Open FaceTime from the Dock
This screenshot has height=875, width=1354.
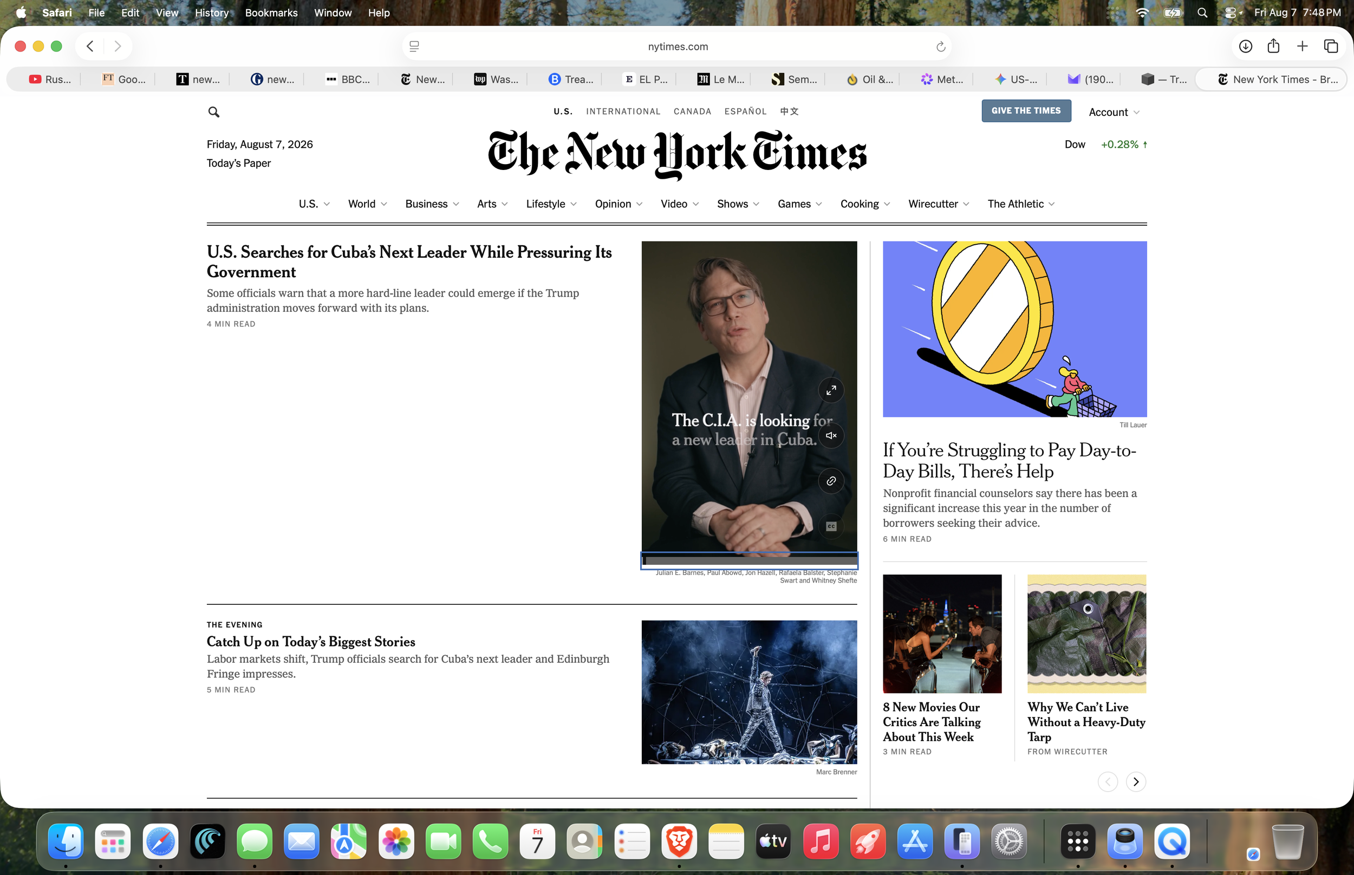tap(443, 841)
